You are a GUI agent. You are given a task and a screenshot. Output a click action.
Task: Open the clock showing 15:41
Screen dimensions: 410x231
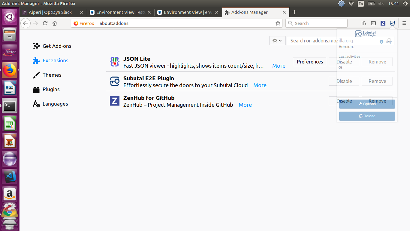(393, 4)
